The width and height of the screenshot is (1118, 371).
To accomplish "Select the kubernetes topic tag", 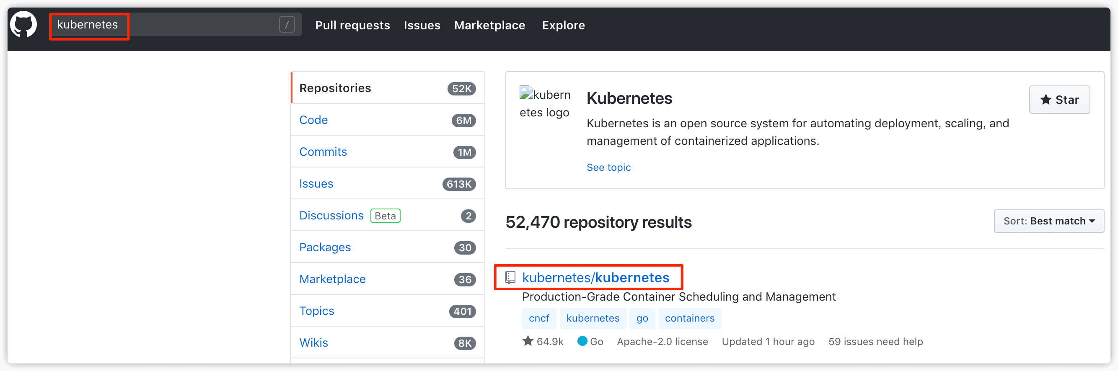I will 593,318.
